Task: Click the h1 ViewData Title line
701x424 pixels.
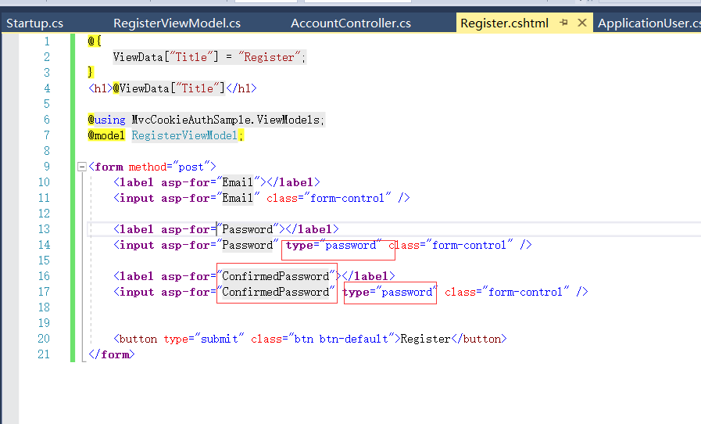Action: pos(173,88)
